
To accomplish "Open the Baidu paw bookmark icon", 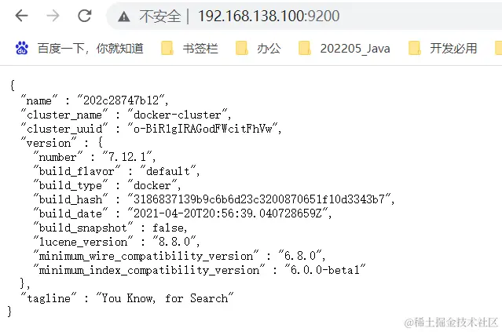I will click(22, 49).
